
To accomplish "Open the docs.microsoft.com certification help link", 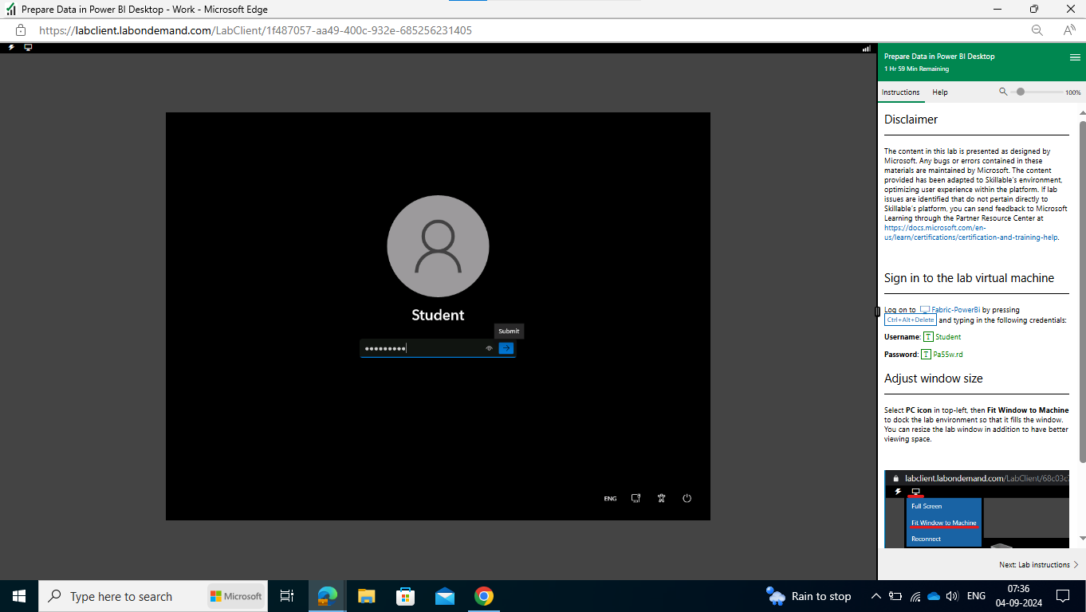I will click(970, 233).
